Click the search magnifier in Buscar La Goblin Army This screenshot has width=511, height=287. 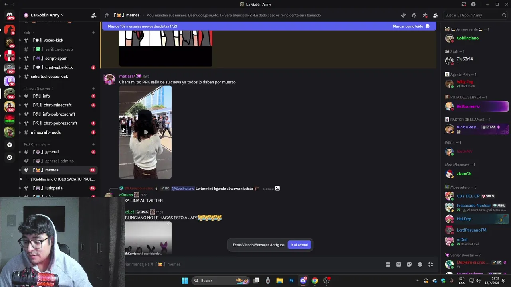click(x=504, y=15)
